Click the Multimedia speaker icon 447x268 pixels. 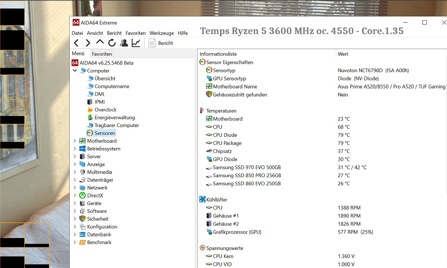pyautogui.click(x=83, y=172)
